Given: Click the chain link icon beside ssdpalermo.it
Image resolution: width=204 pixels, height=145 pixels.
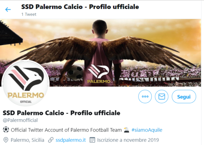Looking at the screenshot, I should pos(51,140).
